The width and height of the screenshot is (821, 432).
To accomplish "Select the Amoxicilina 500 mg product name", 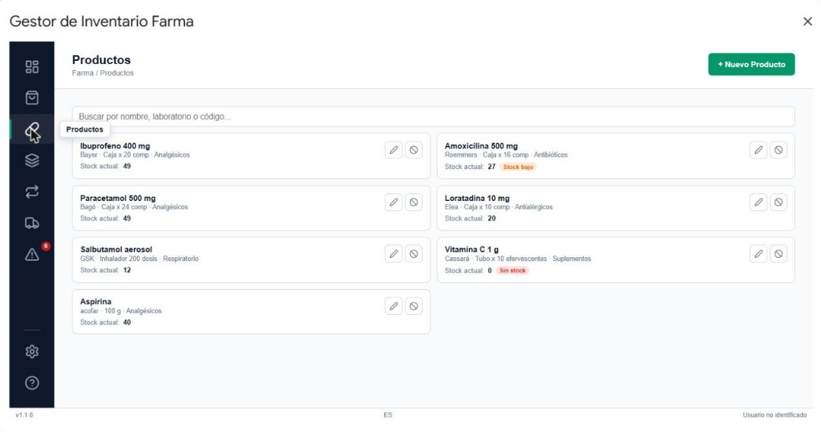I will click(481, 146).
